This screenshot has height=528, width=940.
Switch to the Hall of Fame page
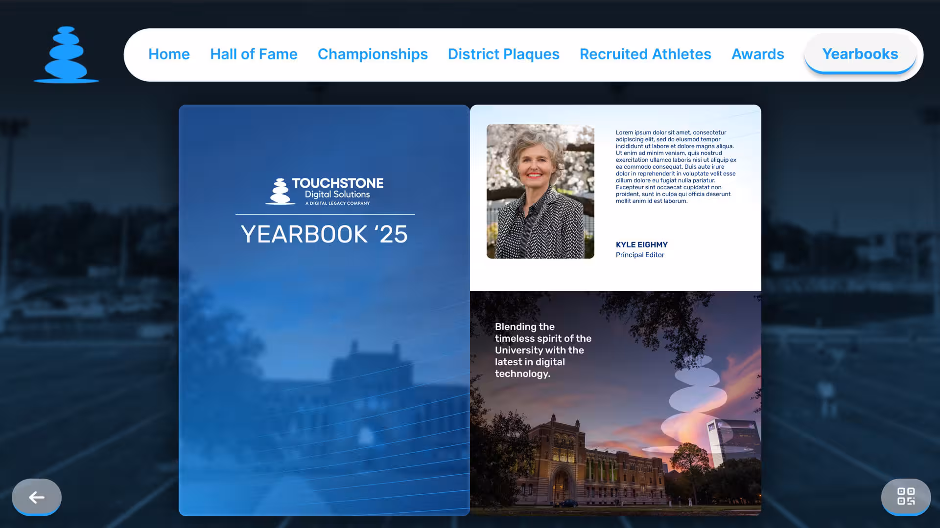click(254, 54)
